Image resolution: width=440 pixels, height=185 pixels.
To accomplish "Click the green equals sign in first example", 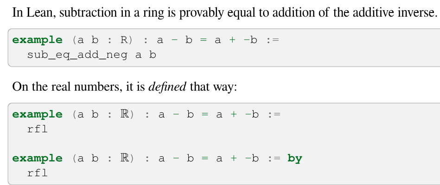I will click(203, 40).
